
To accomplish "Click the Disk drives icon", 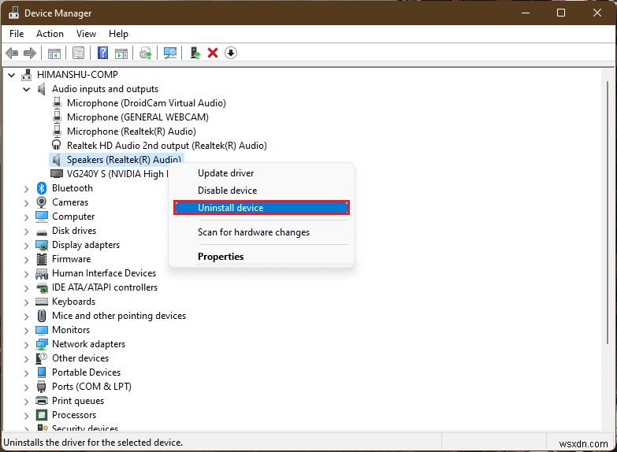I will [x=41, y=232].
